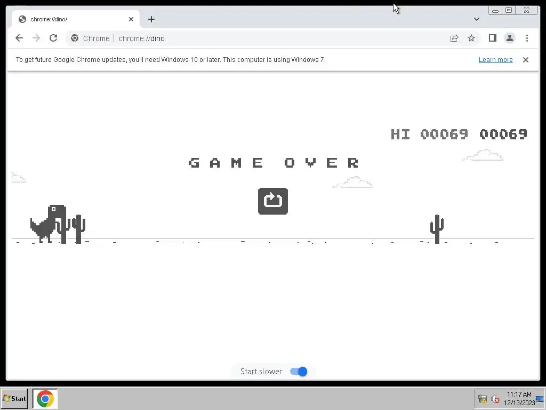Go back to previous page
The height and width of the screenshot is (410, 546).
(19, 38)
